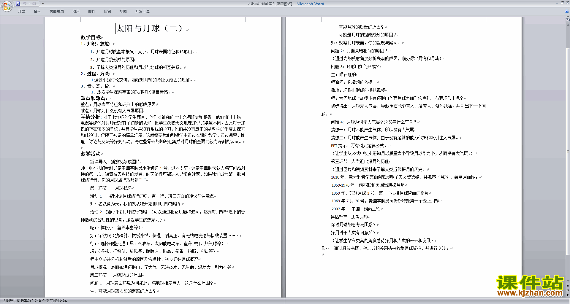This screenshot has width=570, height=304.
Task: Click the line starting with 作业：通过科普书籍
Action: coord(386,248)
